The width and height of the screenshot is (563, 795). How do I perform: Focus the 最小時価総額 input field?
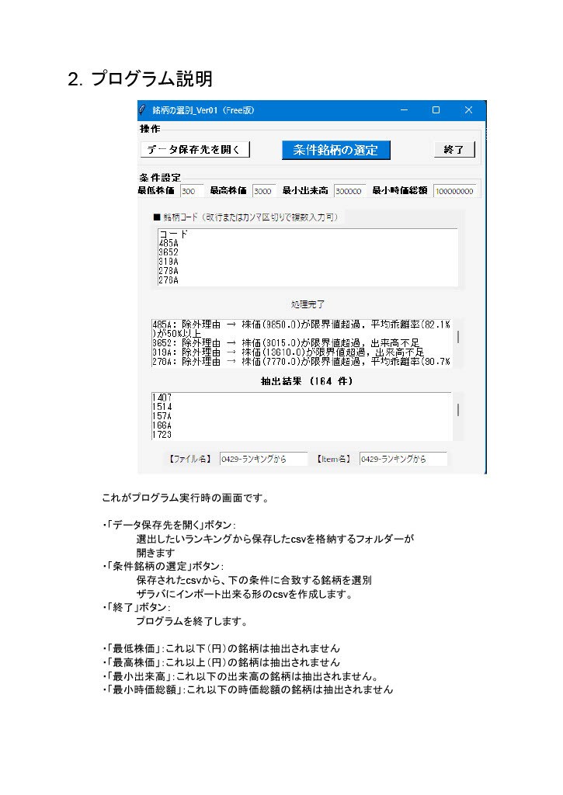[455, 191]
